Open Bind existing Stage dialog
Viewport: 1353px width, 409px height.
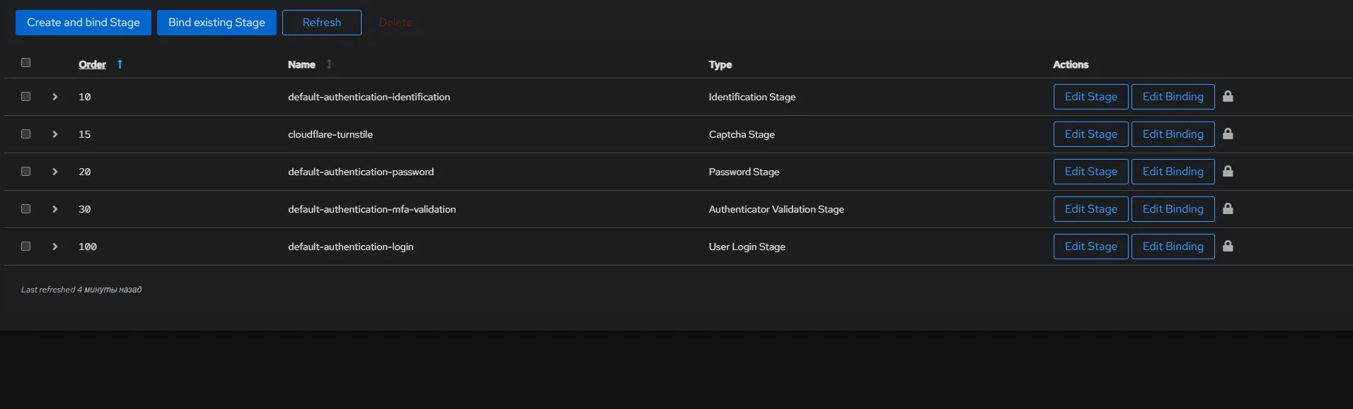click(217, 23)
